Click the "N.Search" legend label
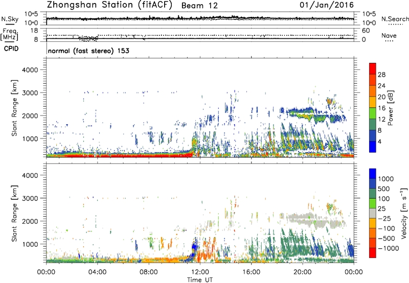 pyautogui.click(x=395, y=19)
